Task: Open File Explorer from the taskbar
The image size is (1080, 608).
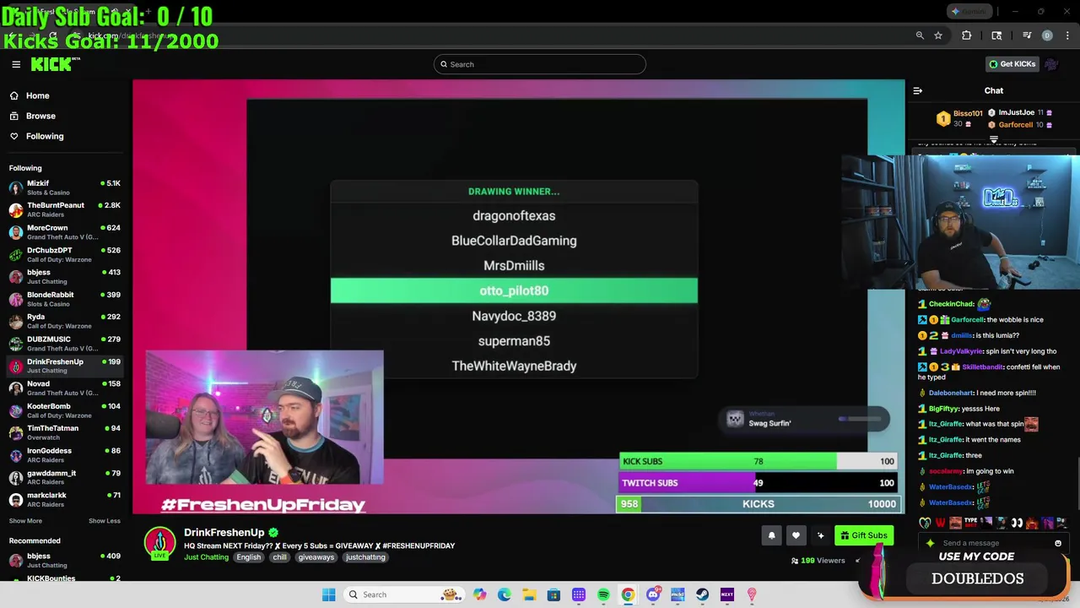Action: [529, 594]
